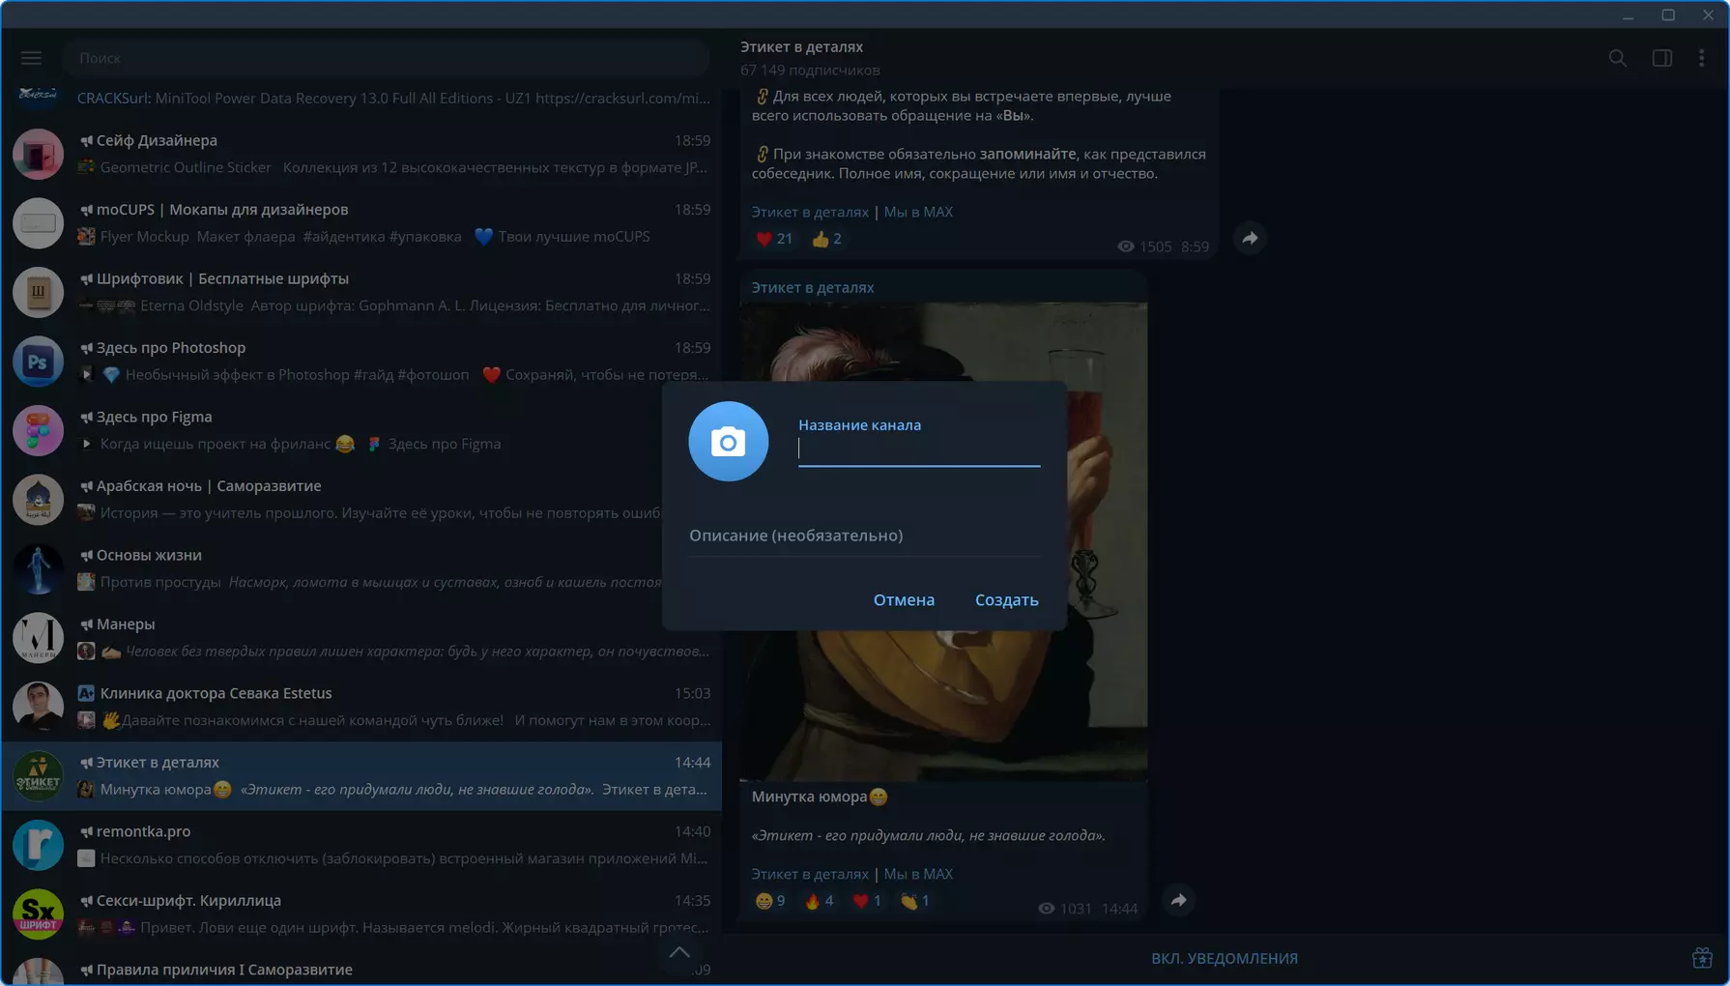Click the Описание (необязательно) field
This screenshot has height=986, width=1730.
864,536
